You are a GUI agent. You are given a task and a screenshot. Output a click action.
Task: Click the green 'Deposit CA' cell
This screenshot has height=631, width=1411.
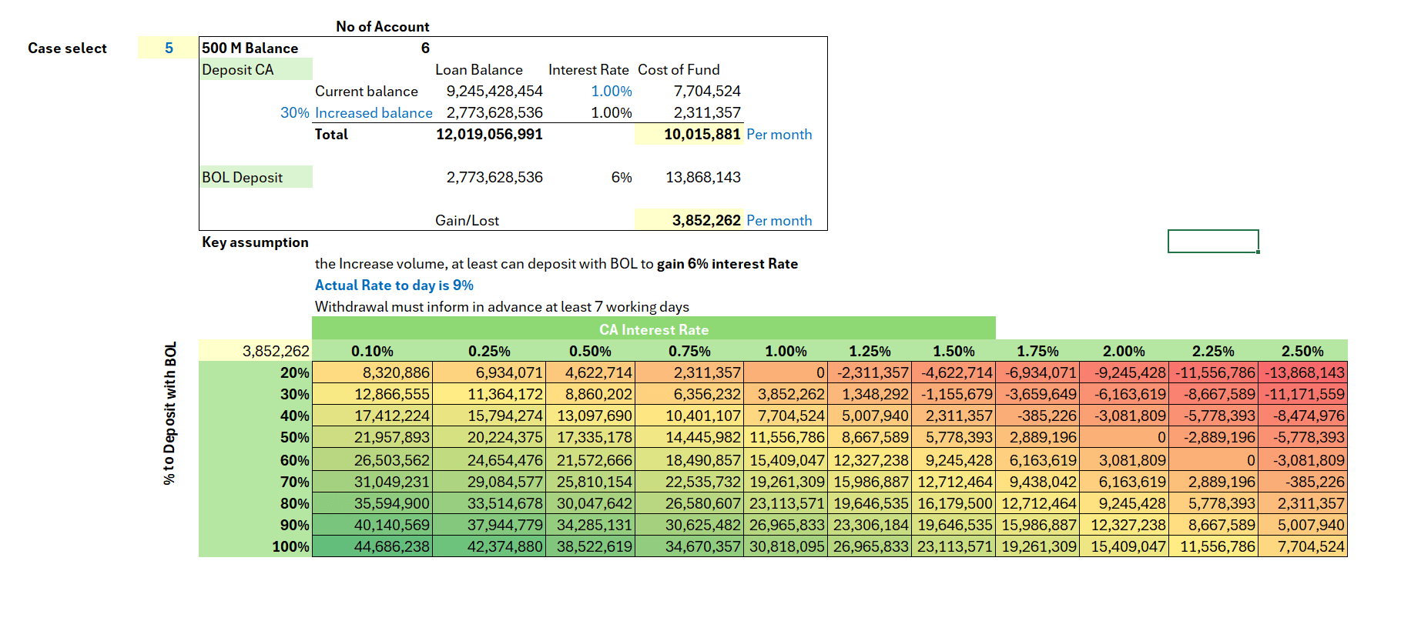pyautogui.click(x=256, y=69)
